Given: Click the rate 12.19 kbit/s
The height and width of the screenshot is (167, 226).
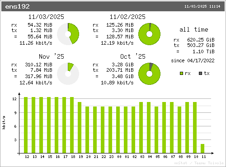Looking at the screenshot, I should (117, 43).
